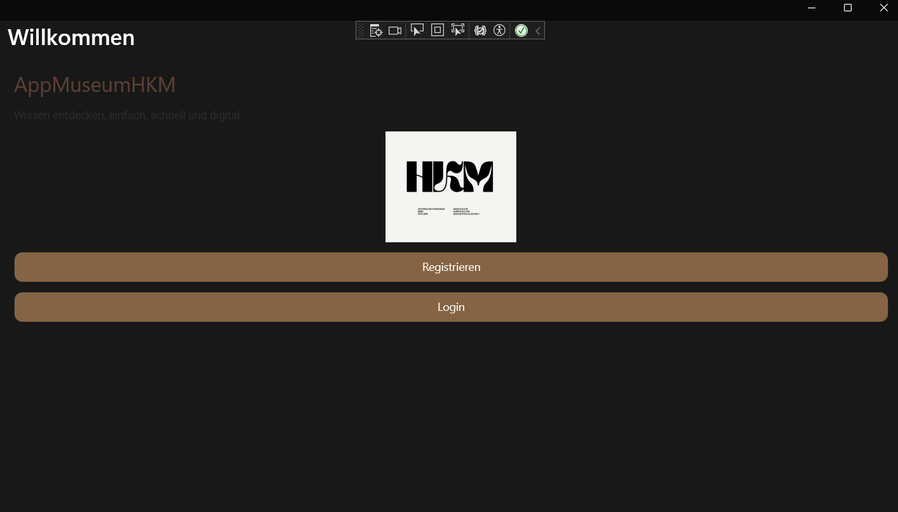Viewport: 898px width, 512px height.
Task: Toggle Display Layout Adorners icon
Action: (438, 30)
